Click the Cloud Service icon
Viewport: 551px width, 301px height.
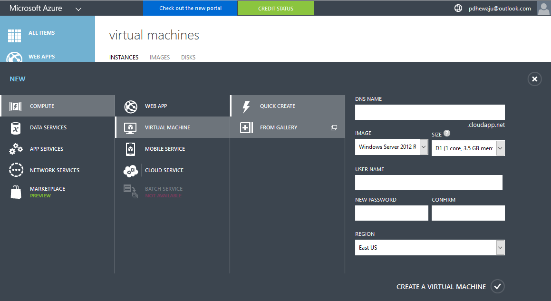[x=130, y=170]
